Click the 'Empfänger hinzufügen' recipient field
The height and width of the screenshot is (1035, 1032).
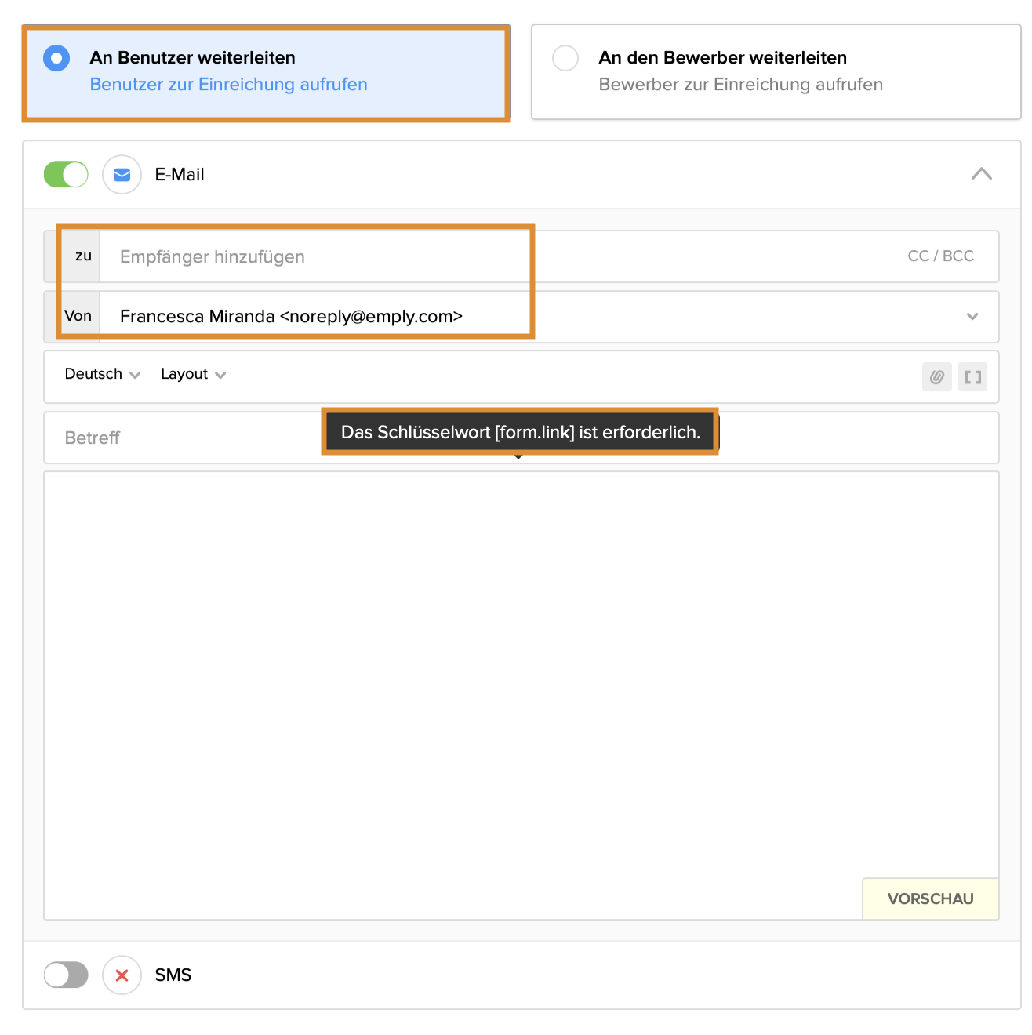[314, 257]
